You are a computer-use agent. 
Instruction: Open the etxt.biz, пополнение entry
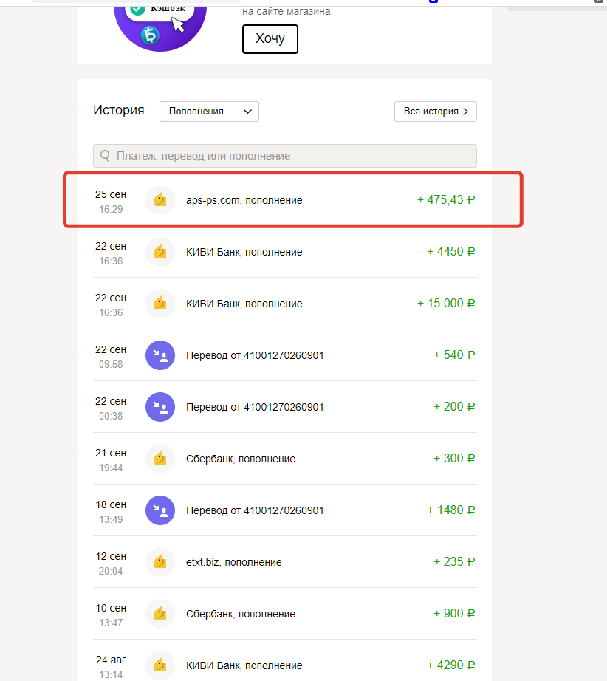pos(233,562)
